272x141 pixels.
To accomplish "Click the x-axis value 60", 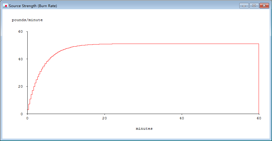I will [259, 118].
